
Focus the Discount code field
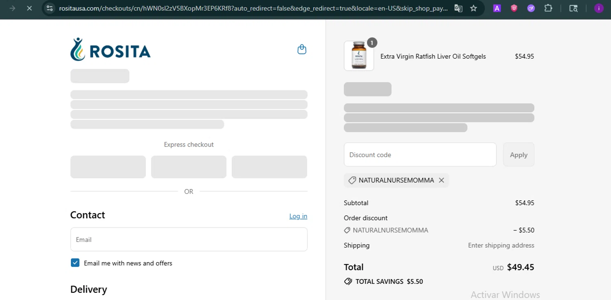(x=420, y=155)
